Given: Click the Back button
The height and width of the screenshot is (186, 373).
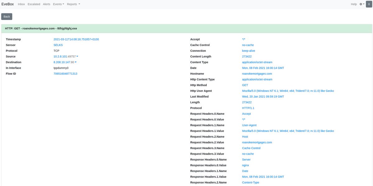Looking at the screenshot, I should (7, 16).
